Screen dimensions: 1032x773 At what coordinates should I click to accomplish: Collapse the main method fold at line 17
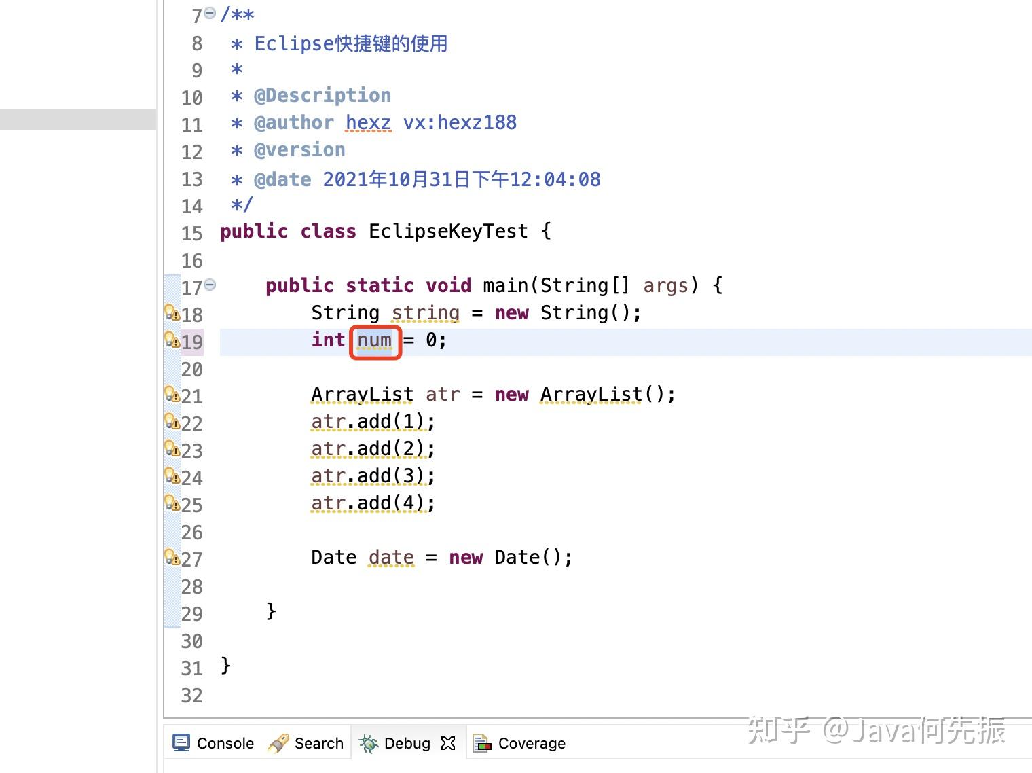(x=210, y=285)
